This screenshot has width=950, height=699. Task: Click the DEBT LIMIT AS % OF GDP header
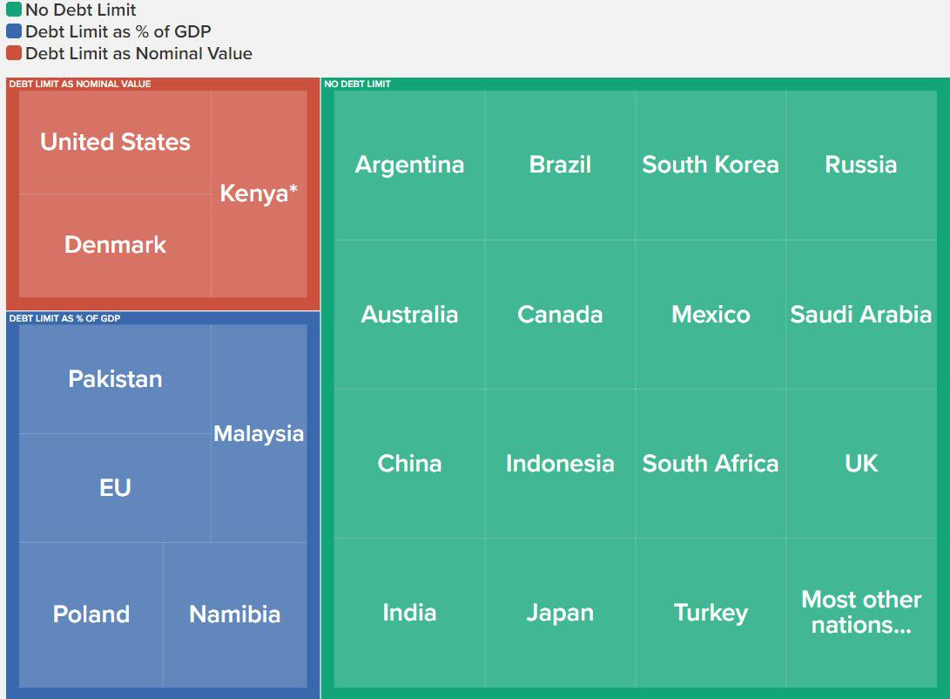64,318
